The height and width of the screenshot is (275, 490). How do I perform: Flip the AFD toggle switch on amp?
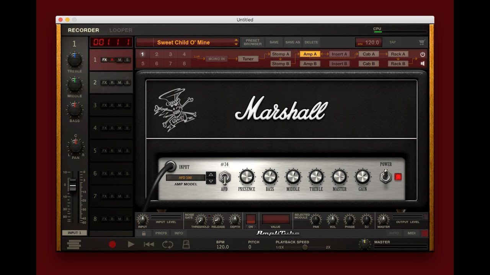pyautogui.click(x=224, y=178)
